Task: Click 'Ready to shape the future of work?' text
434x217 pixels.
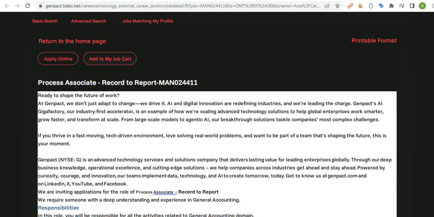Action: click(x=78, y=96)
